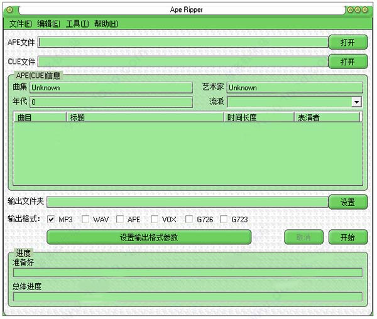Click 打开 button next to CUE文件

tap(348, 62)
